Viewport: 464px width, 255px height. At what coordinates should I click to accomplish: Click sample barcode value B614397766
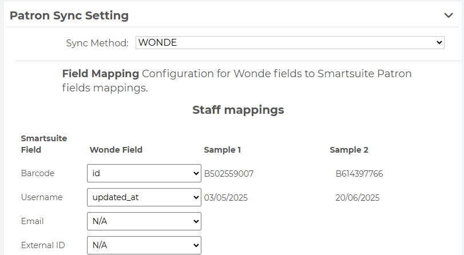[x=359, y=174]
